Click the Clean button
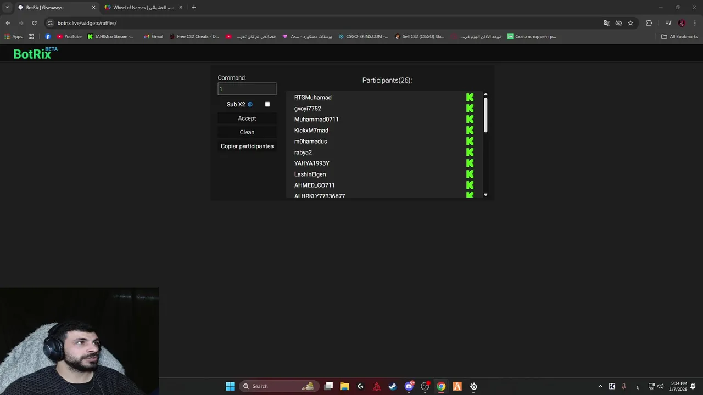Screen dimensions: 703x395 pyautogui.click(x=247, y=132)
